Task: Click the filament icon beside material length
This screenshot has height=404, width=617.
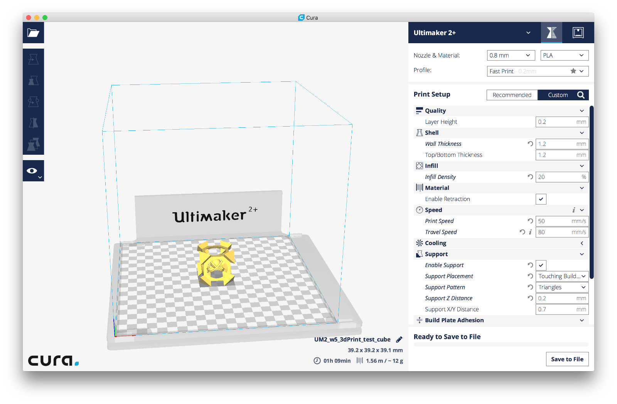Action: point(360,360)
